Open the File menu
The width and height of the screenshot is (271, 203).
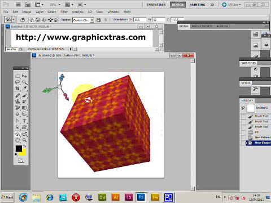point(6,12)
